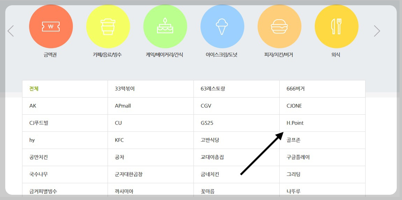The width and height of the screenshot is (402, 200).
Task: Select the orange voucher 금액권 category icon
Action: point(51,26)
